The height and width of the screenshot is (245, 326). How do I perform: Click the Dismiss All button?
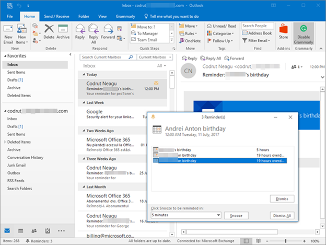pos(283,215)
